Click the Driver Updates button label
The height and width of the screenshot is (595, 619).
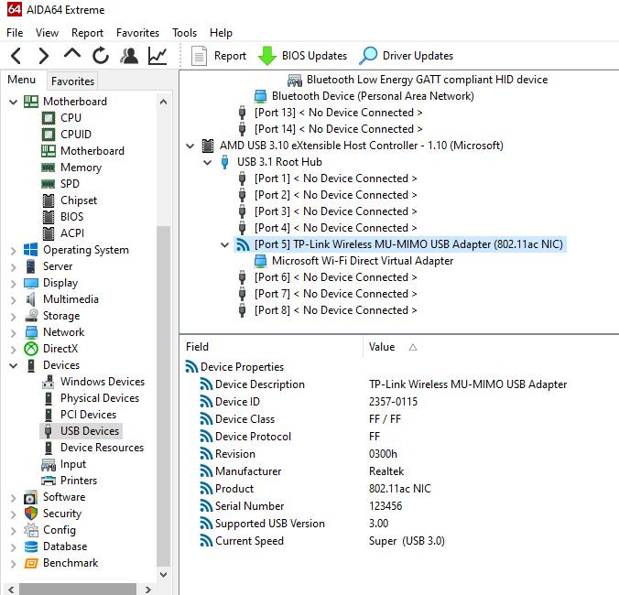pos(418,56)
